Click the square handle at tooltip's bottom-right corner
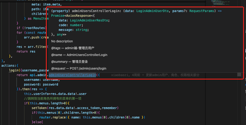246x125 pixels. pos(239,75)
